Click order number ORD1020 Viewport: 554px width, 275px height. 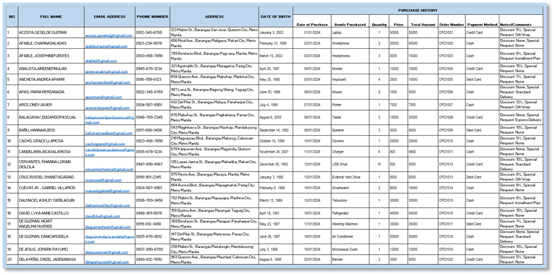point(451,260)
